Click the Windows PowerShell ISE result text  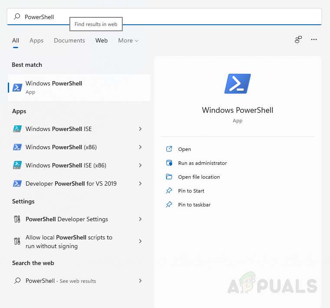(x=59, y=129)
